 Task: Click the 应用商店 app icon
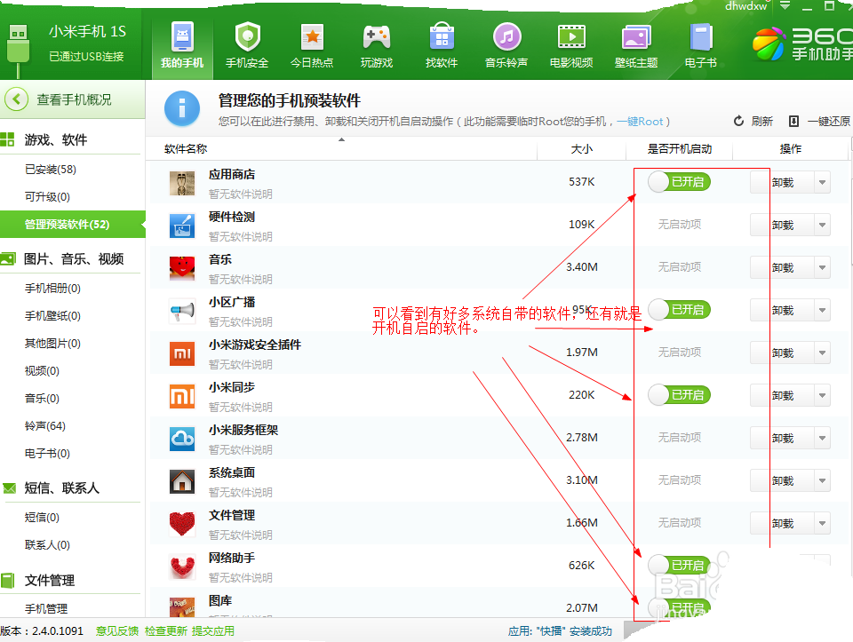click(181, 183)
